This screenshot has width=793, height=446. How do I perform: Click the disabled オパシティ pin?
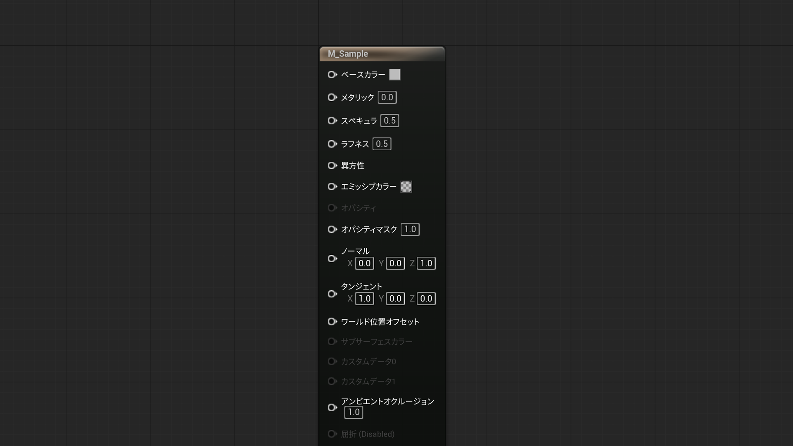pyautogui.click(x=332, y=208)
